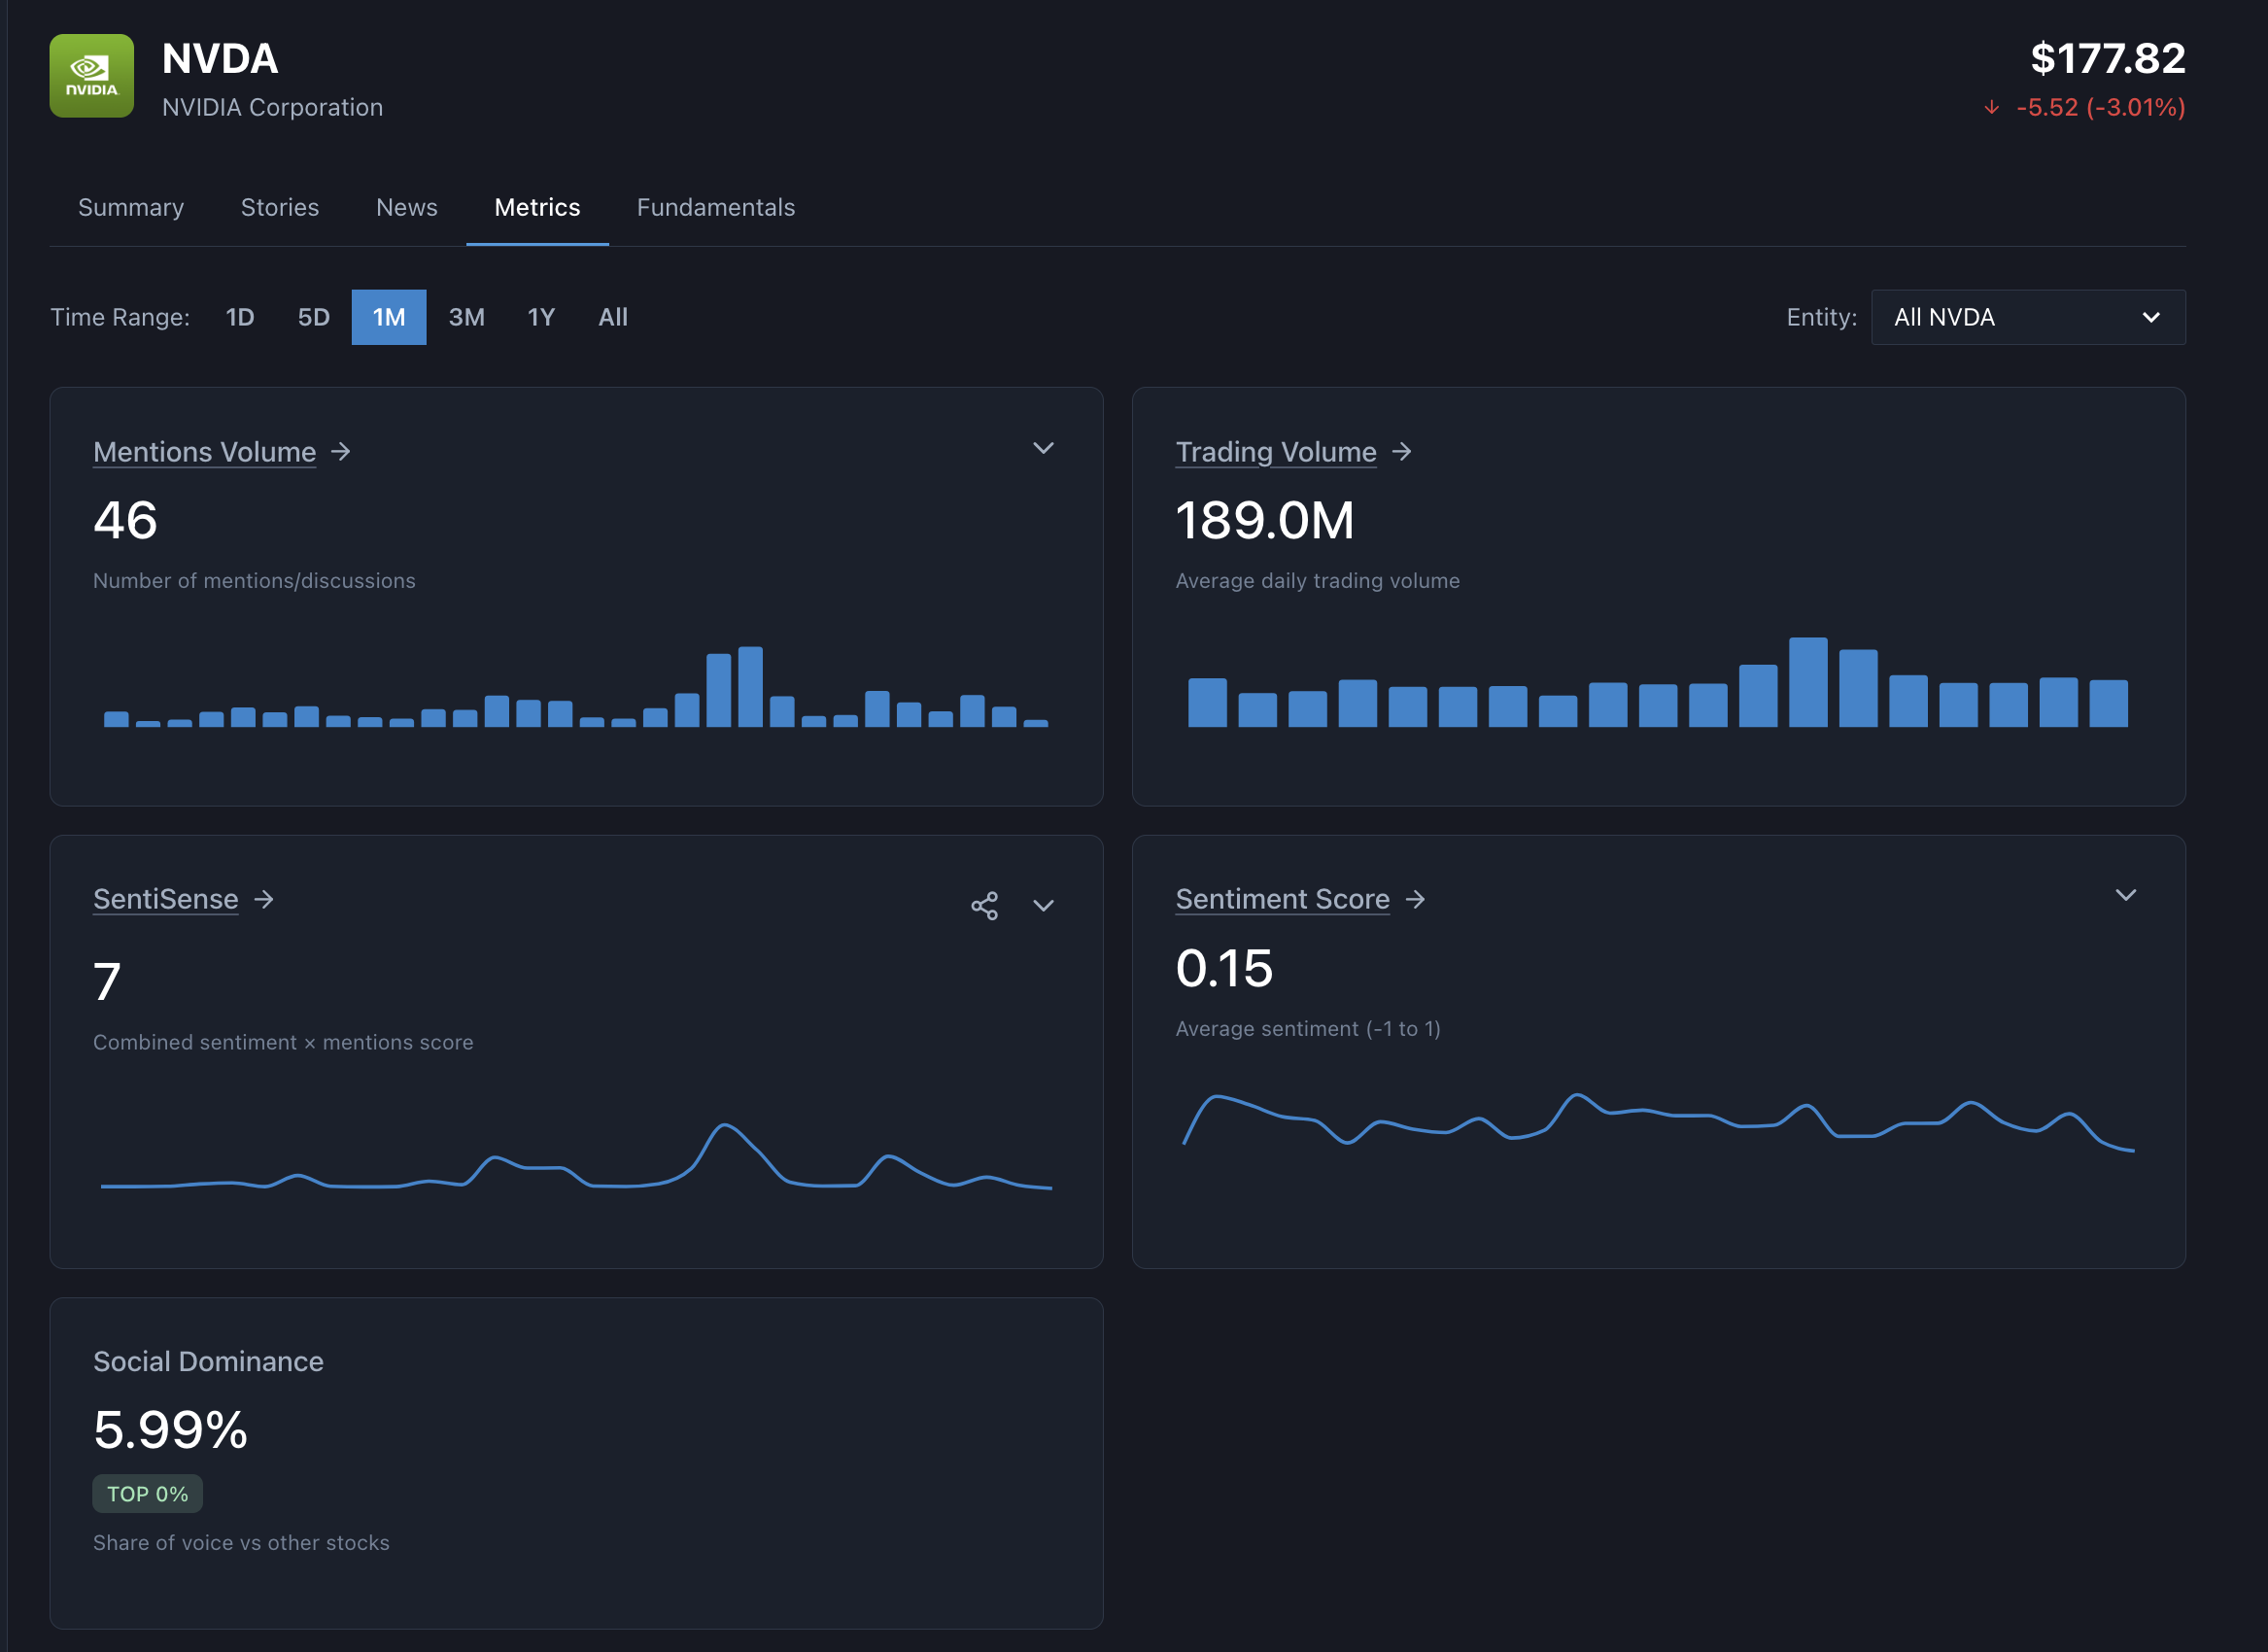Screen dimensions: 2268x1652
Task: Switch to the Fundamentals tab
Action: (x=715, y=207)
